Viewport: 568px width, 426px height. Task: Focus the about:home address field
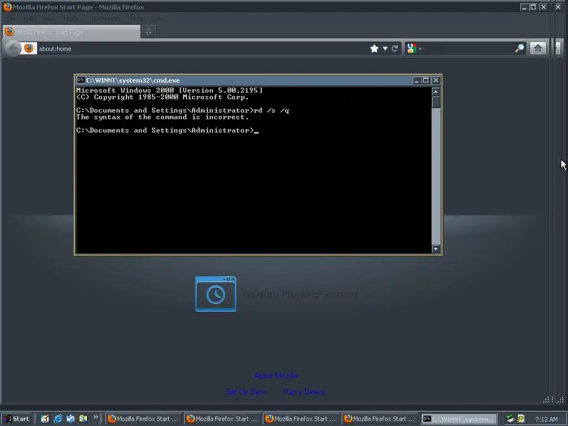[x=203, y=49]
